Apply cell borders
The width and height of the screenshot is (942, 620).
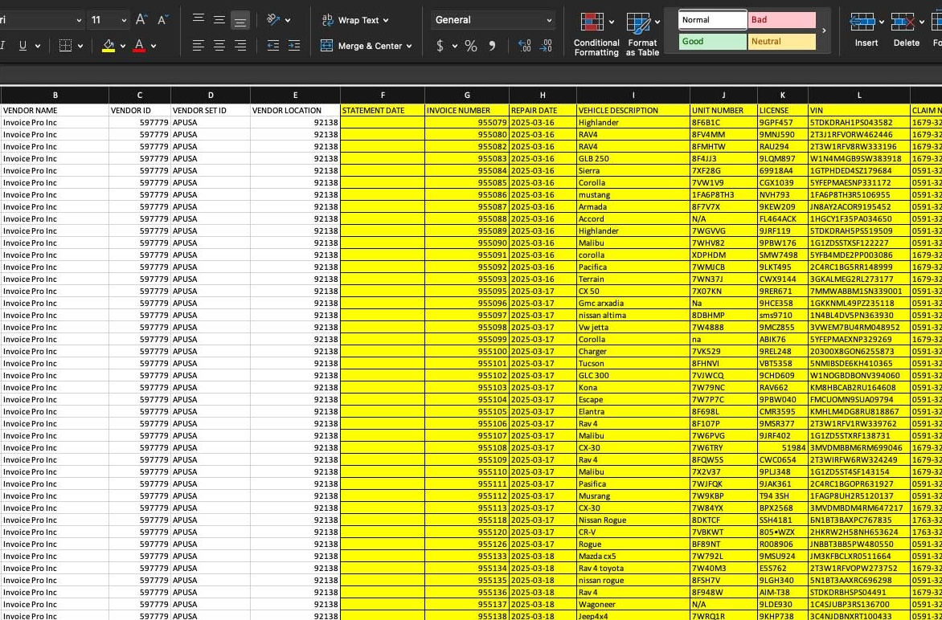65,46
